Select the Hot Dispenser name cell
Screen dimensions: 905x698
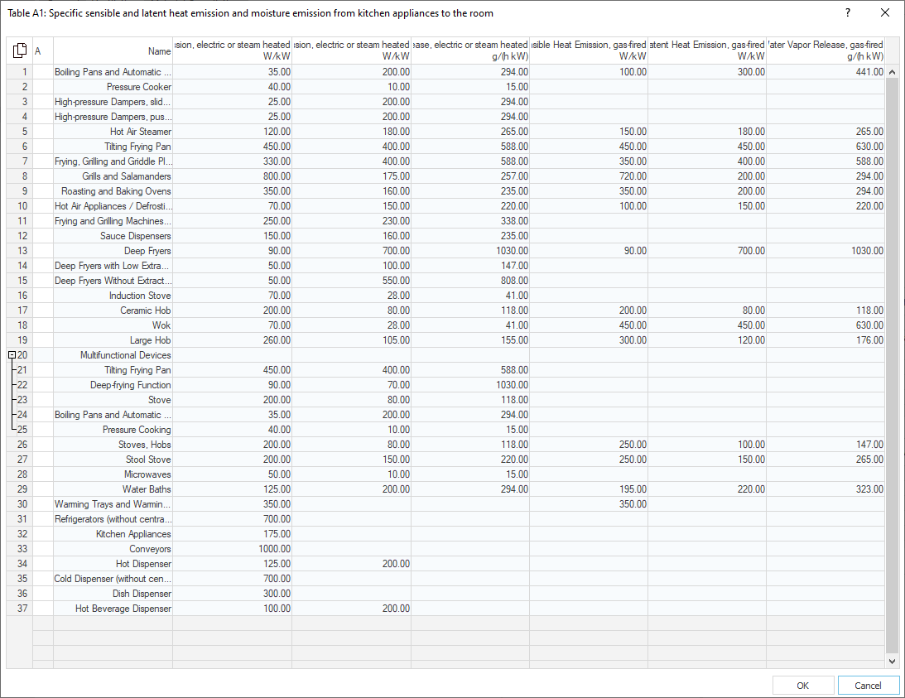click(113, 564)
